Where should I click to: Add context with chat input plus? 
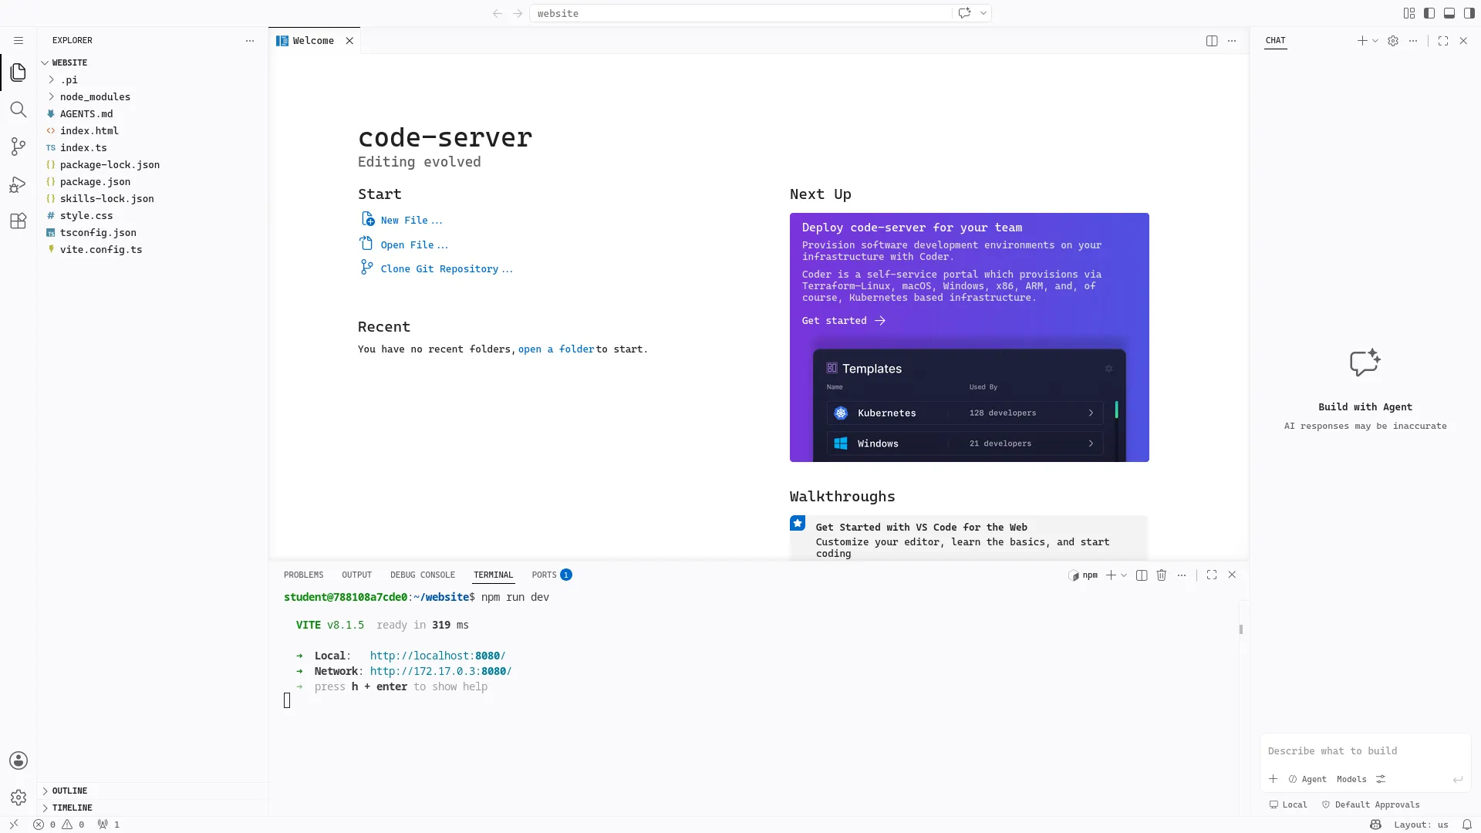(1274, 779)
